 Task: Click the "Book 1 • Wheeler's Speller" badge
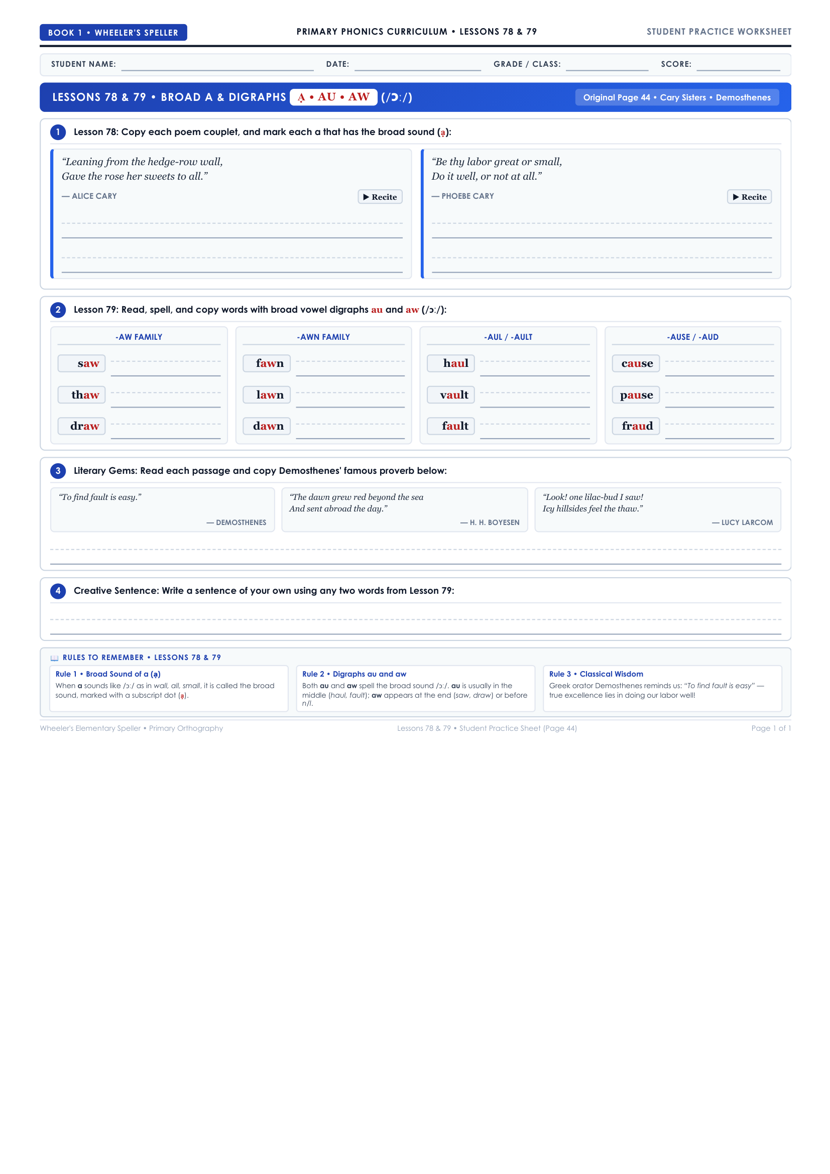(x=113, y=33)
